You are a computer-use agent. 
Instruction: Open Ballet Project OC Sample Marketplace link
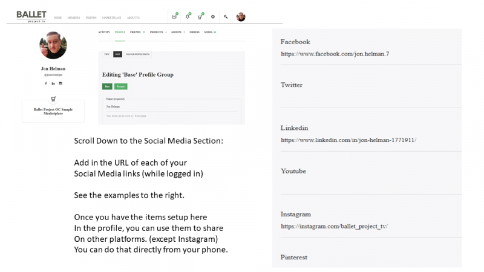click(53, 111)
